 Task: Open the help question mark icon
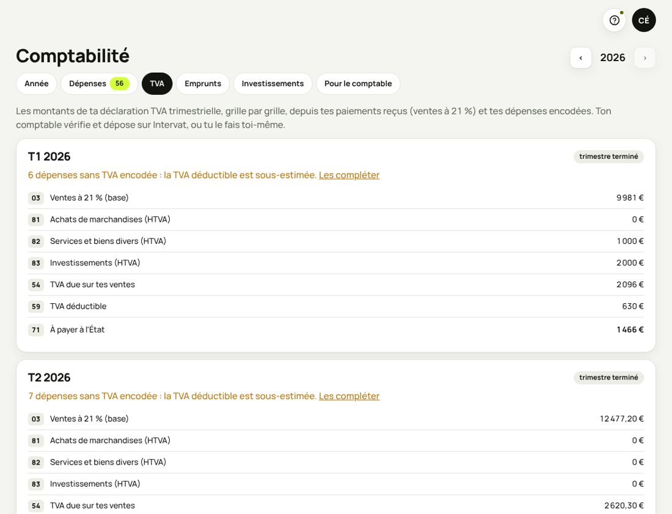click(614, 20)
